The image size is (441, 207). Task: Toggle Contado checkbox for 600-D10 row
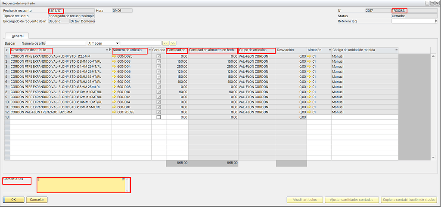(x=158, y=92)
